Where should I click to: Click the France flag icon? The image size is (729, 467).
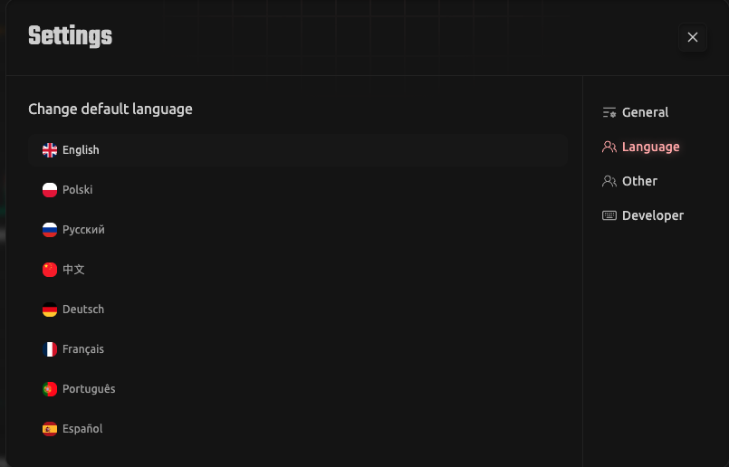coord(50,349)
